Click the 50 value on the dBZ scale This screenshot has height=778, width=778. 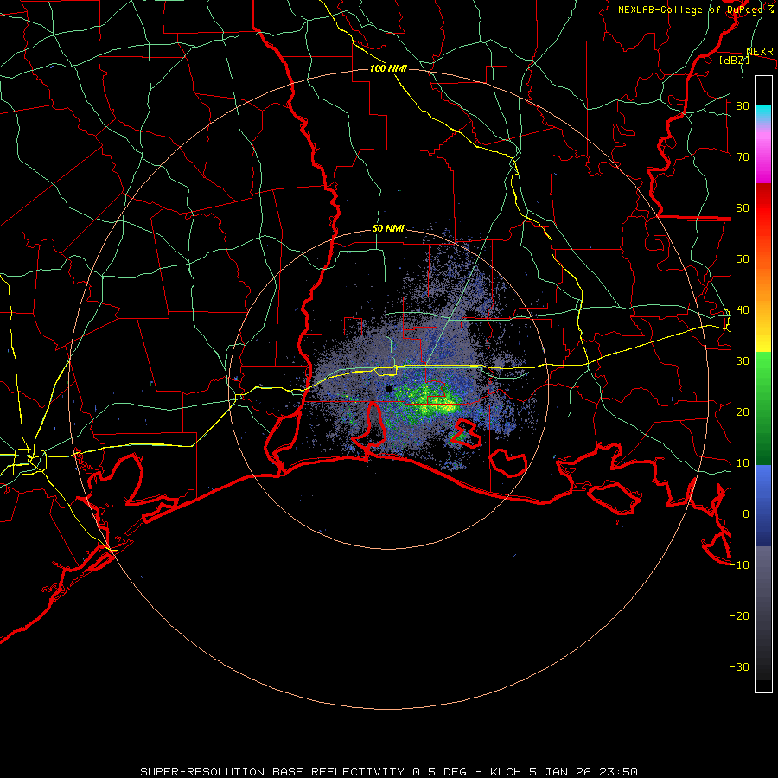(x=743, y=259)
